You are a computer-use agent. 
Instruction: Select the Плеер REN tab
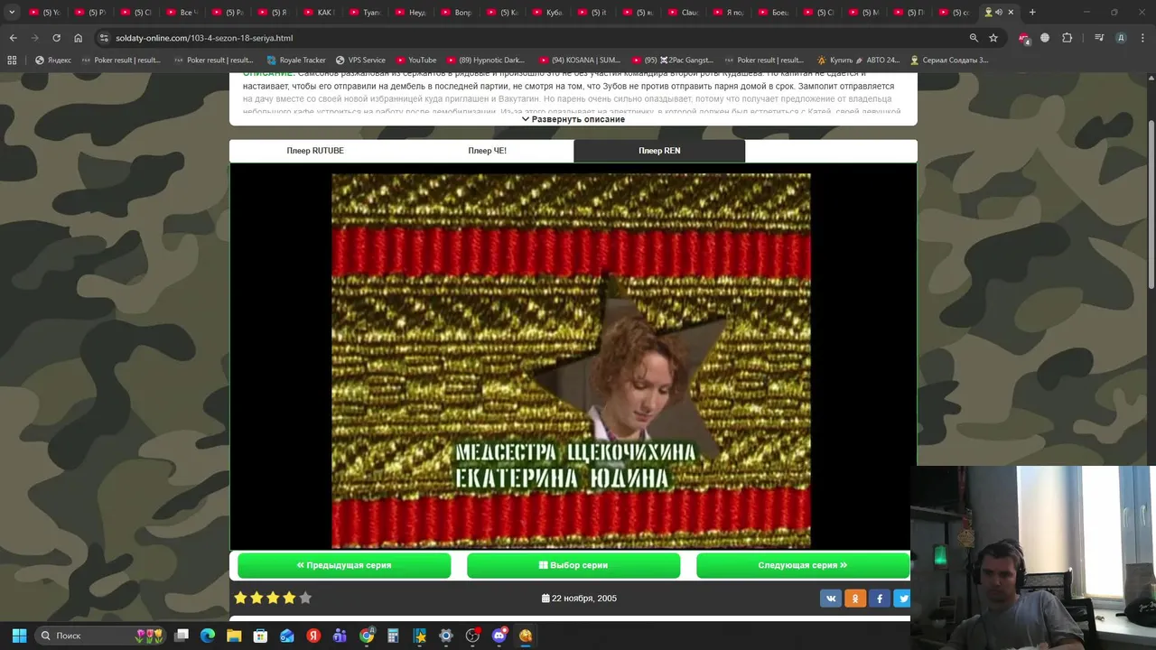pos(659,151)
